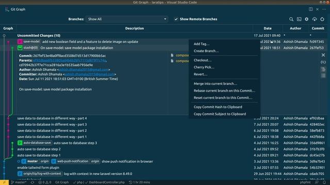Open the Branches Show All dropdown
330x185 pixels.
127,19
